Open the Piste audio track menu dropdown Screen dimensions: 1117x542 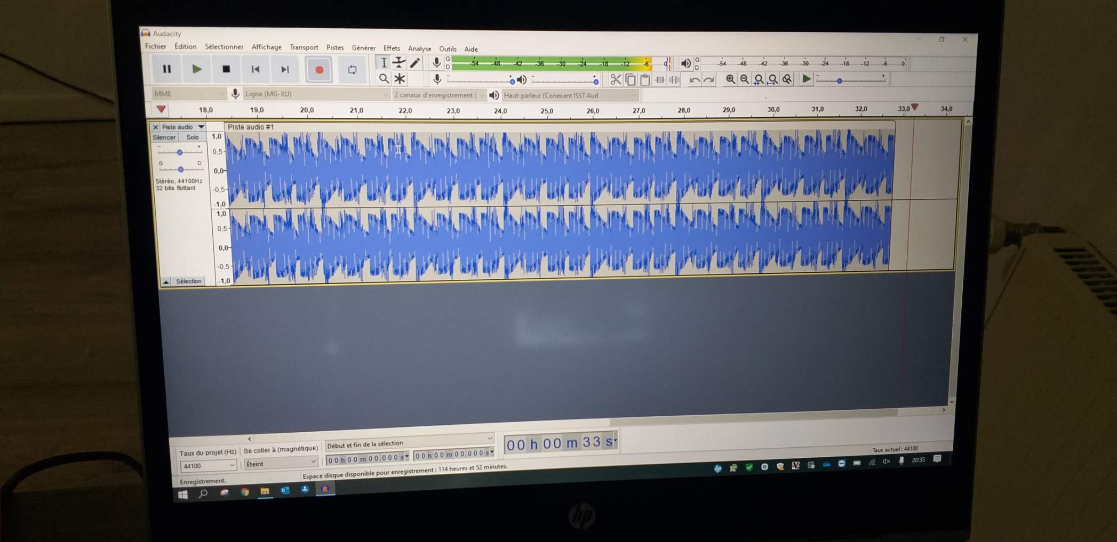(183, 127)
